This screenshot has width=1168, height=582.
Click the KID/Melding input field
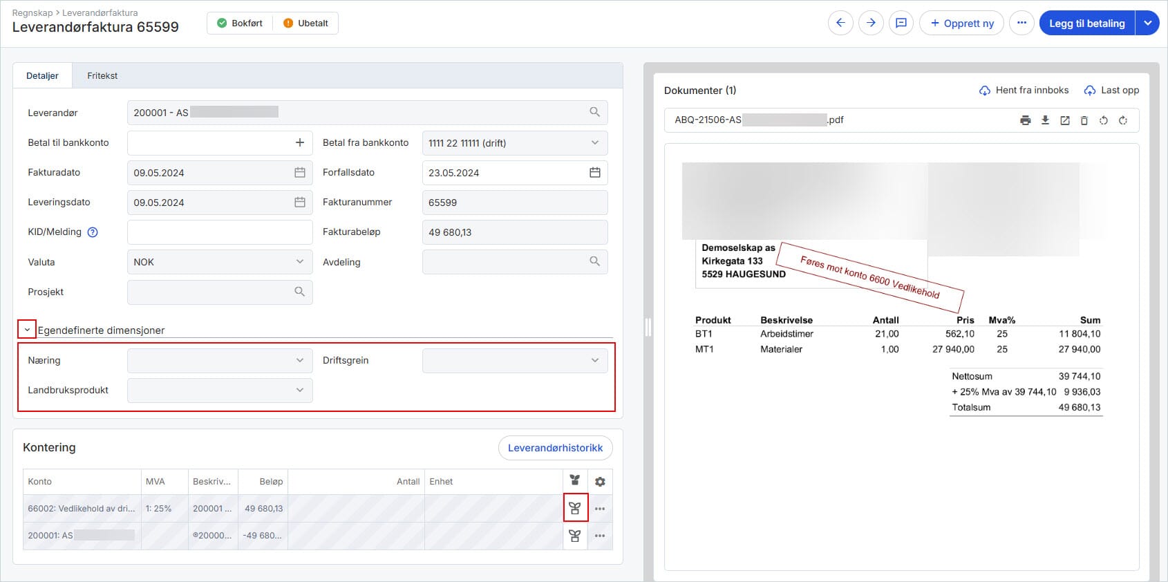(x=220, y=232)
